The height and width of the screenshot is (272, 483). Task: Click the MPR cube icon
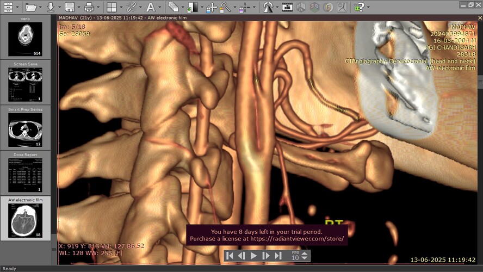301,7
